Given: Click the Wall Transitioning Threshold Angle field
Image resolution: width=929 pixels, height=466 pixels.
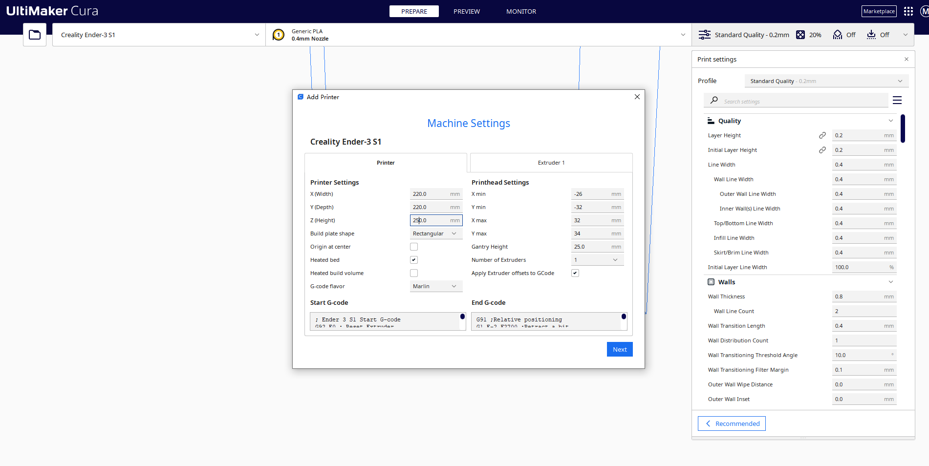Looking at the screenshot, I should (864, 355).
